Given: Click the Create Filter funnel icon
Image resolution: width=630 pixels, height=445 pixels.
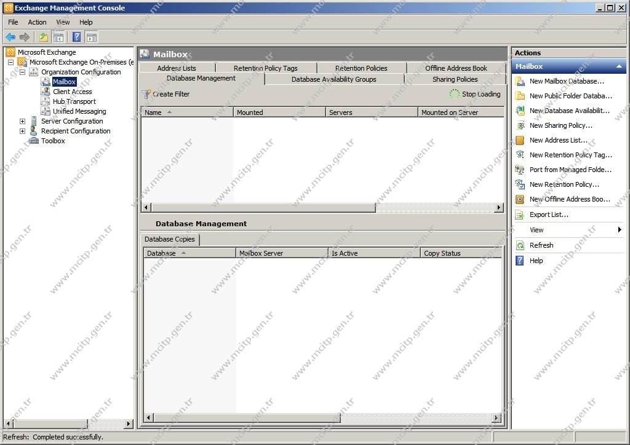Looking at the screenshot, I should tap(146, 94).
